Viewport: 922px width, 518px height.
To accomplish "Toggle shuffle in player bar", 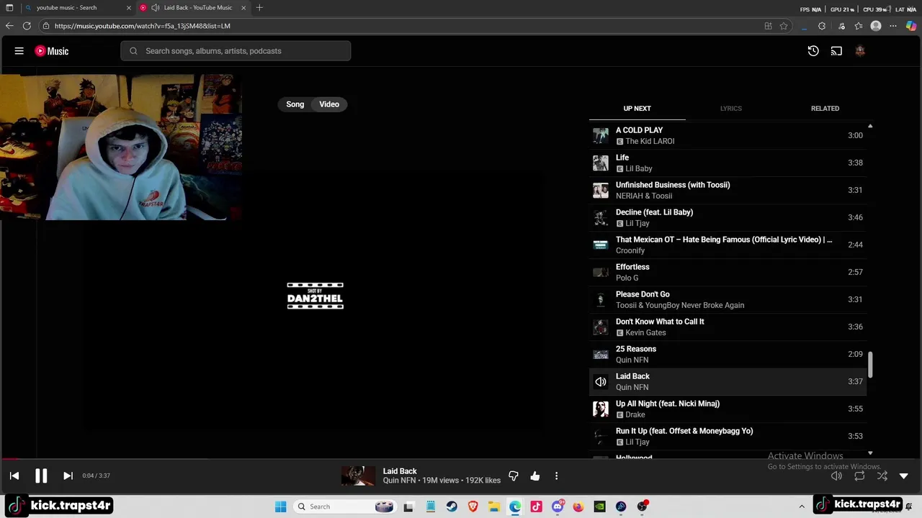I will tap(882, 476).
